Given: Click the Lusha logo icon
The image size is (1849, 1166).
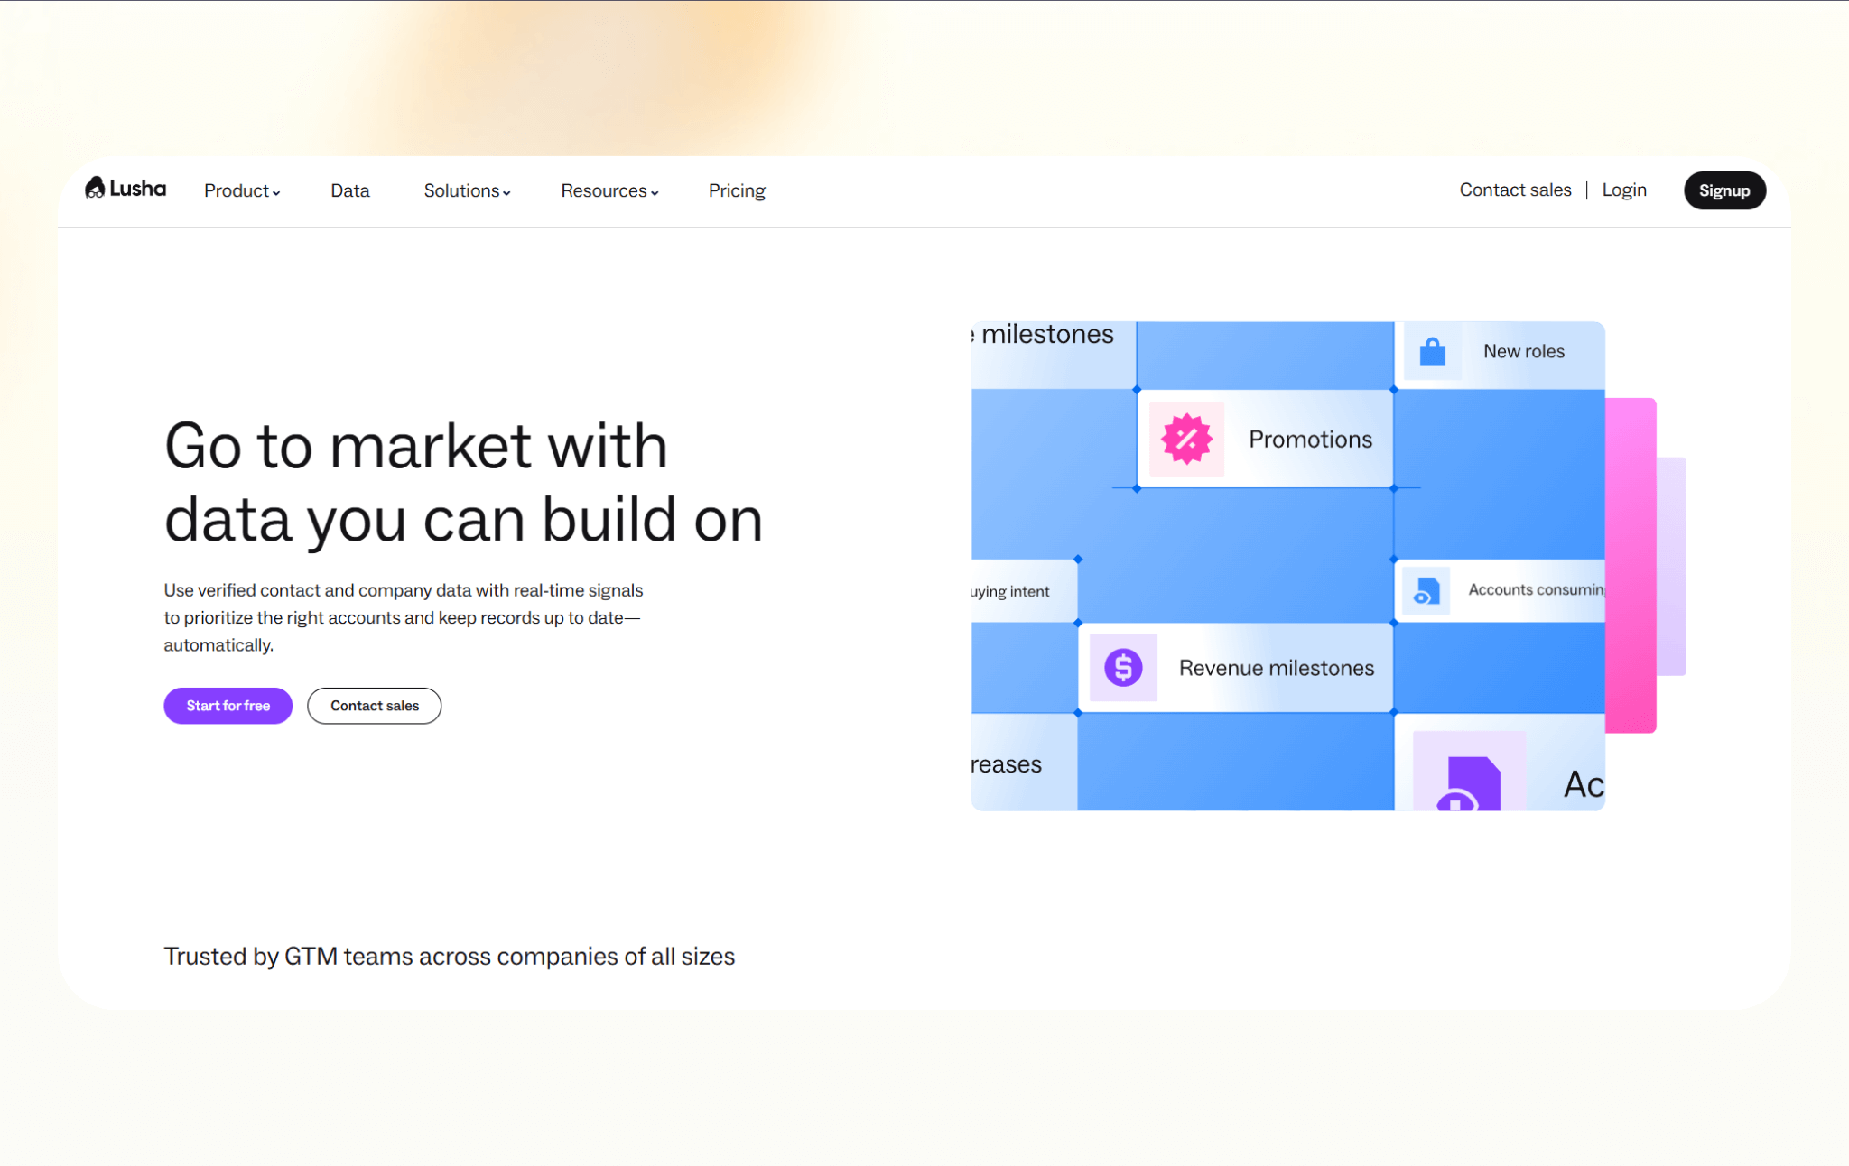Looking at the screenshot, I should pyautogui.click(x=95, y=189).
